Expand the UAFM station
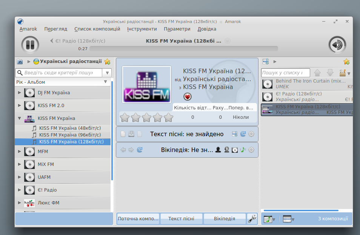This screenshot has height=235, width=360. [x=20, y=177]
